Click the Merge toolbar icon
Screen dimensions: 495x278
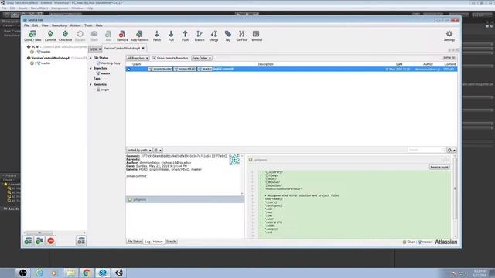[213, 36]
